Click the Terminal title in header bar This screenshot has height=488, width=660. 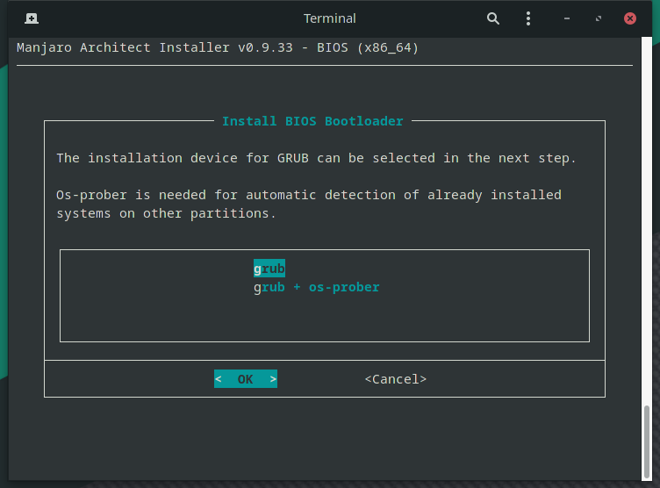pos(329,18)
